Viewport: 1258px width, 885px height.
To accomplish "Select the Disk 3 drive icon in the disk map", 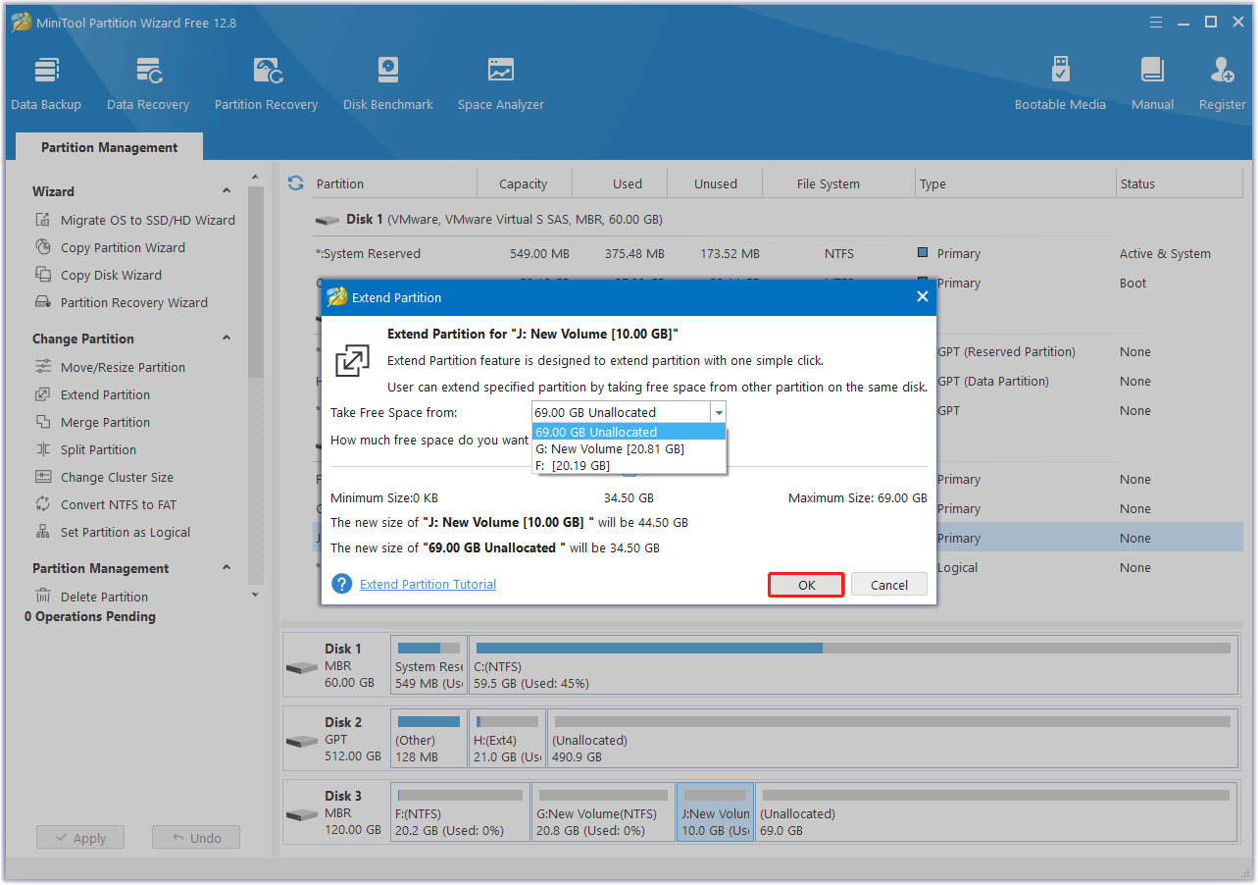I will coord(301,815).
